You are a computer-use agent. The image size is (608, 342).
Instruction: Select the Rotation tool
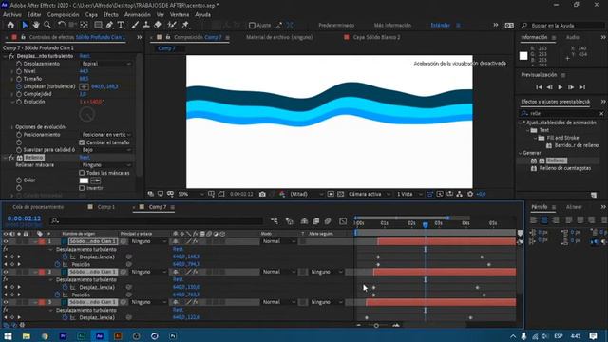tap(61, 26)
